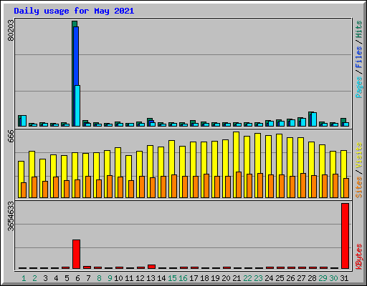
Task: Click day label 14 on the x-axis
Action: [161, 278]
